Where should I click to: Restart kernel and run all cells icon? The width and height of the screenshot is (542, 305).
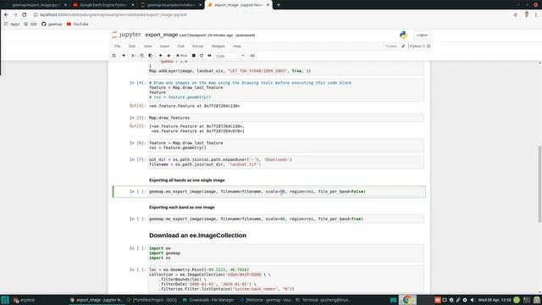click(x=209, y=56)
